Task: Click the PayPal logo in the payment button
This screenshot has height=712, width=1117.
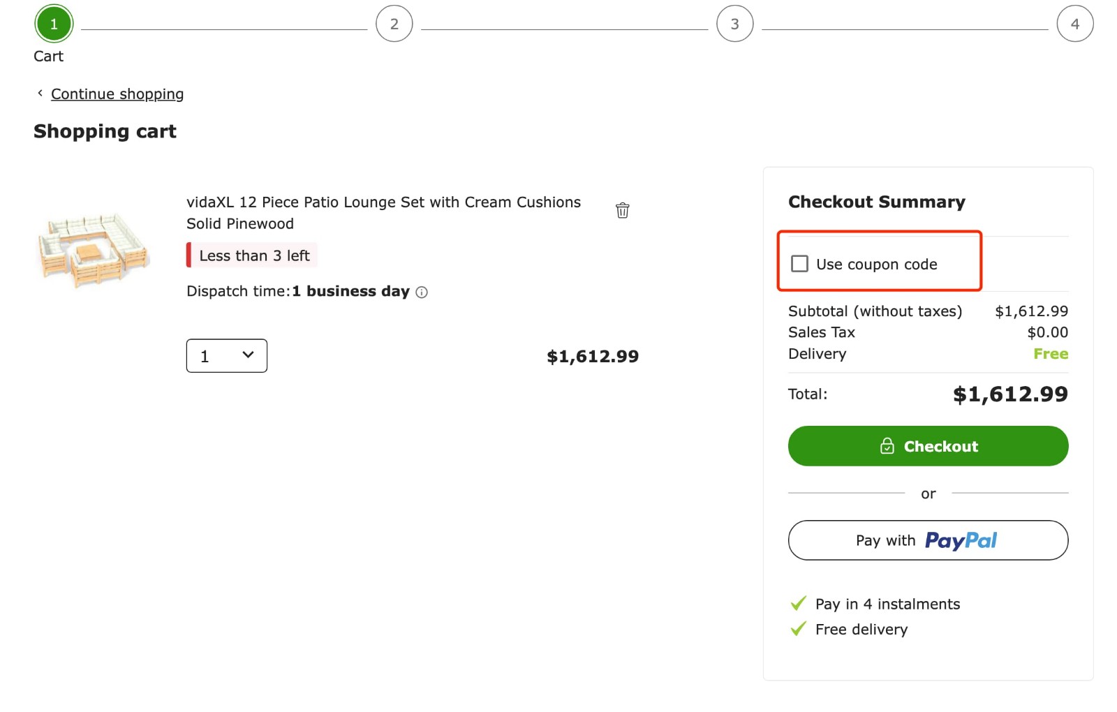Action: 960,540
